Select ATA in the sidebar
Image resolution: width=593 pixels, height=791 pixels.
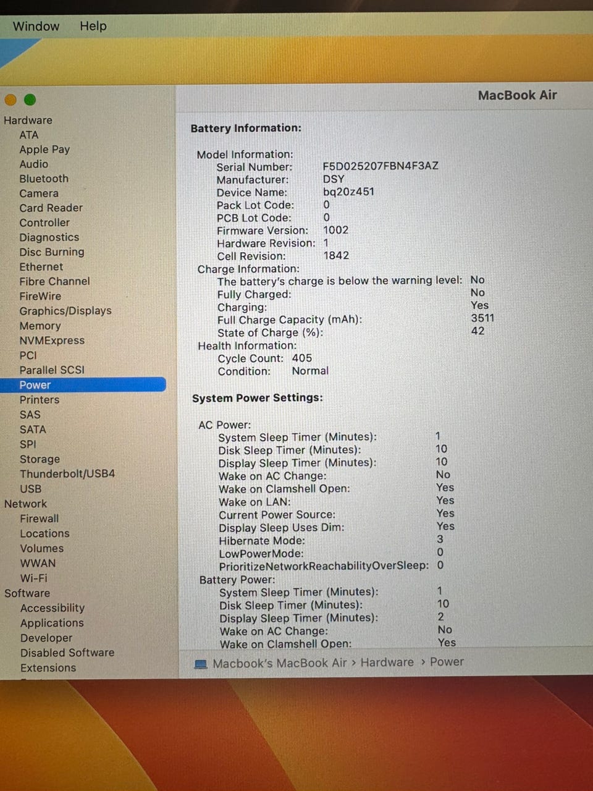28,135
